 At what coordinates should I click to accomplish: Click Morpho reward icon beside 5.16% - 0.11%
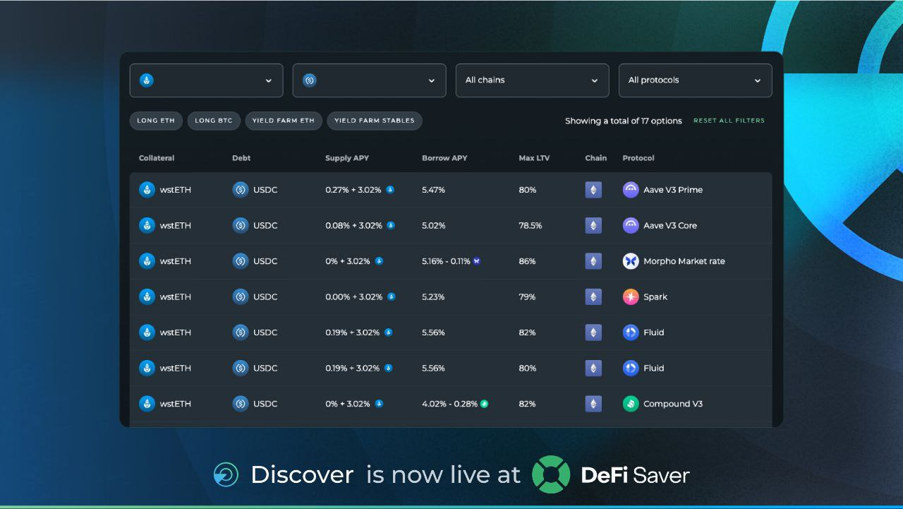(x=477, y=261)
